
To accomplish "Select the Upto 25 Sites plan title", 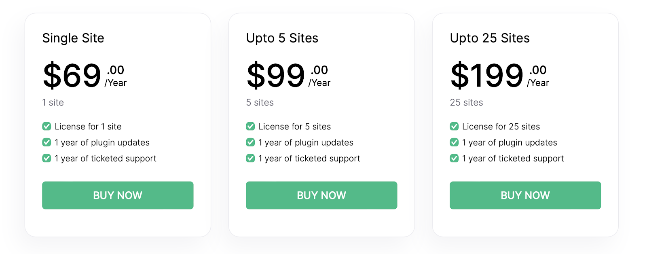I will pyautogui.click(x=490, y=38).
